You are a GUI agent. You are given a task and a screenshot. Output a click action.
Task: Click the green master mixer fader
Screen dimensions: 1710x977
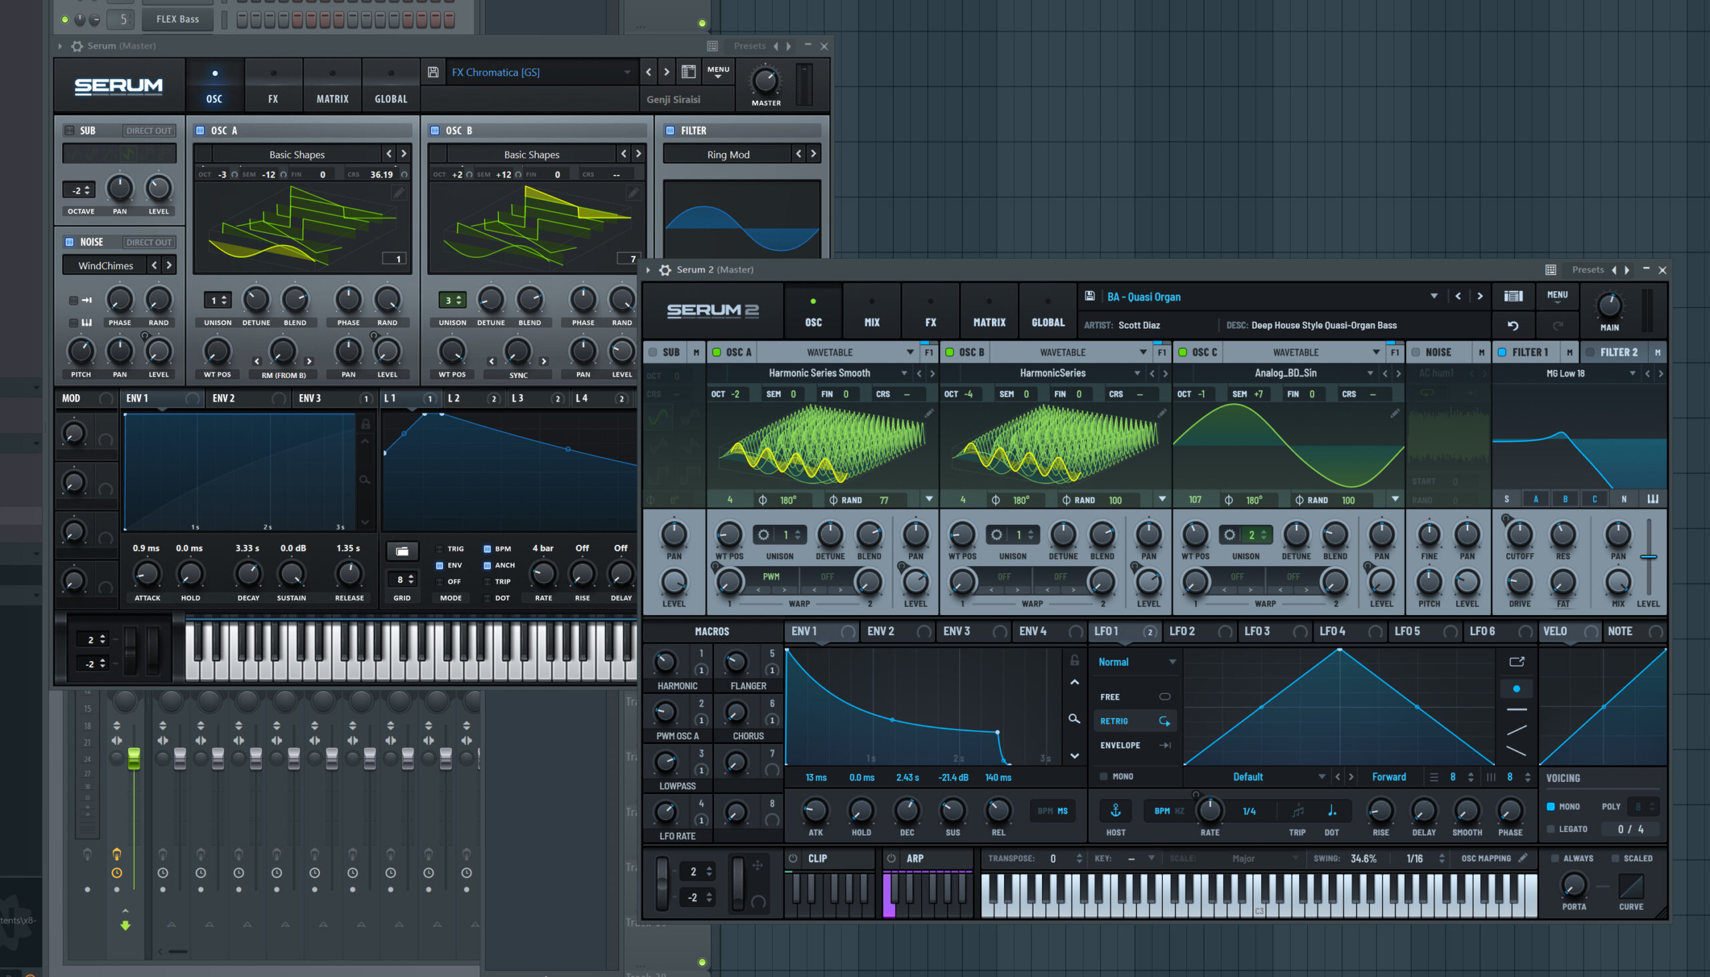pos(134,757)
